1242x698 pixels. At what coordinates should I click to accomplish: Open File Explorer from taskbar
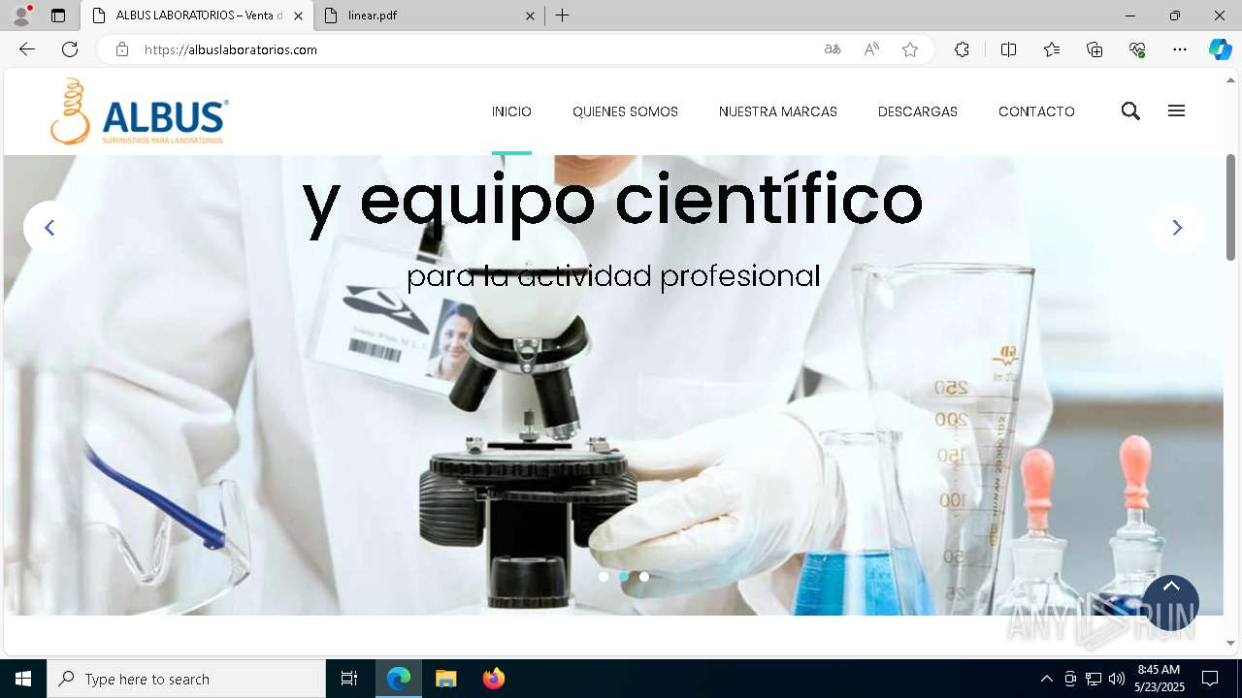pos(445,679)
